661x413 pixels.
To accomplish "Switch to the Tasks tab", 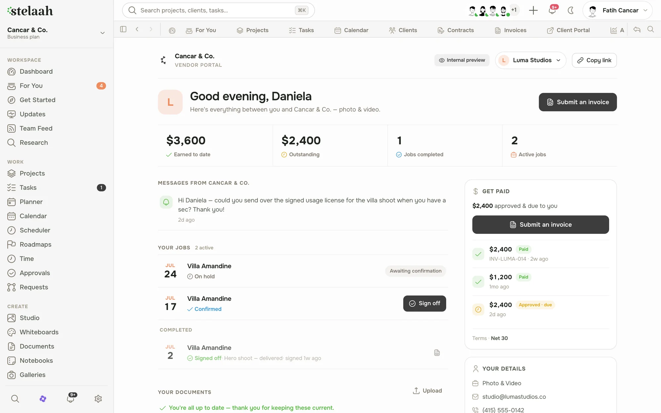I will tap(301, 30).
